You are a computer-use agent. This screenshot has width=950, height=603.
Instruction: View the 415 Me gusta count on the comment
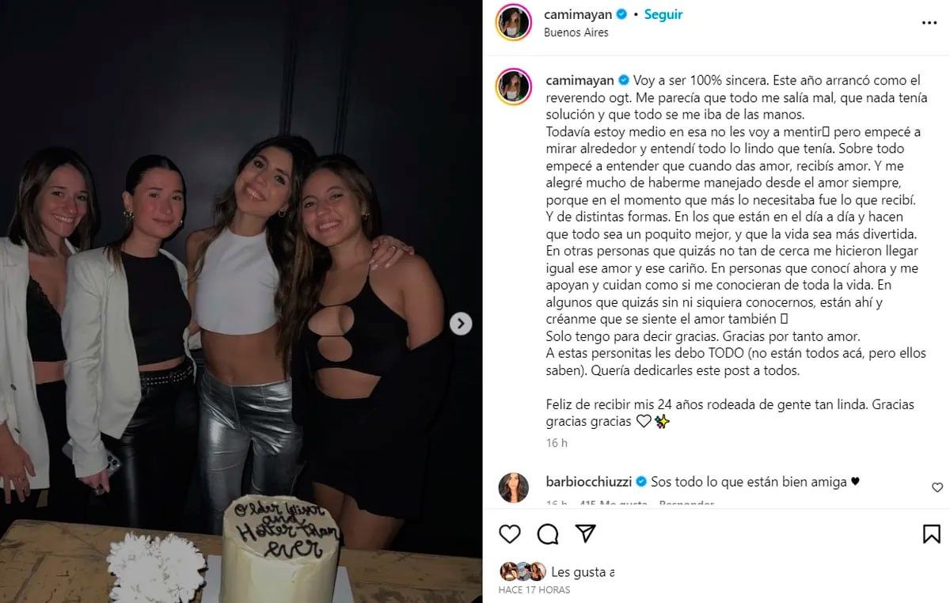(x=614, y=504)
